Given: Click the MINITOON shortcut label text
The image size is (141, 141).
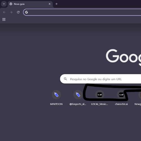Looking at the screenshot, I should point(56,104).
